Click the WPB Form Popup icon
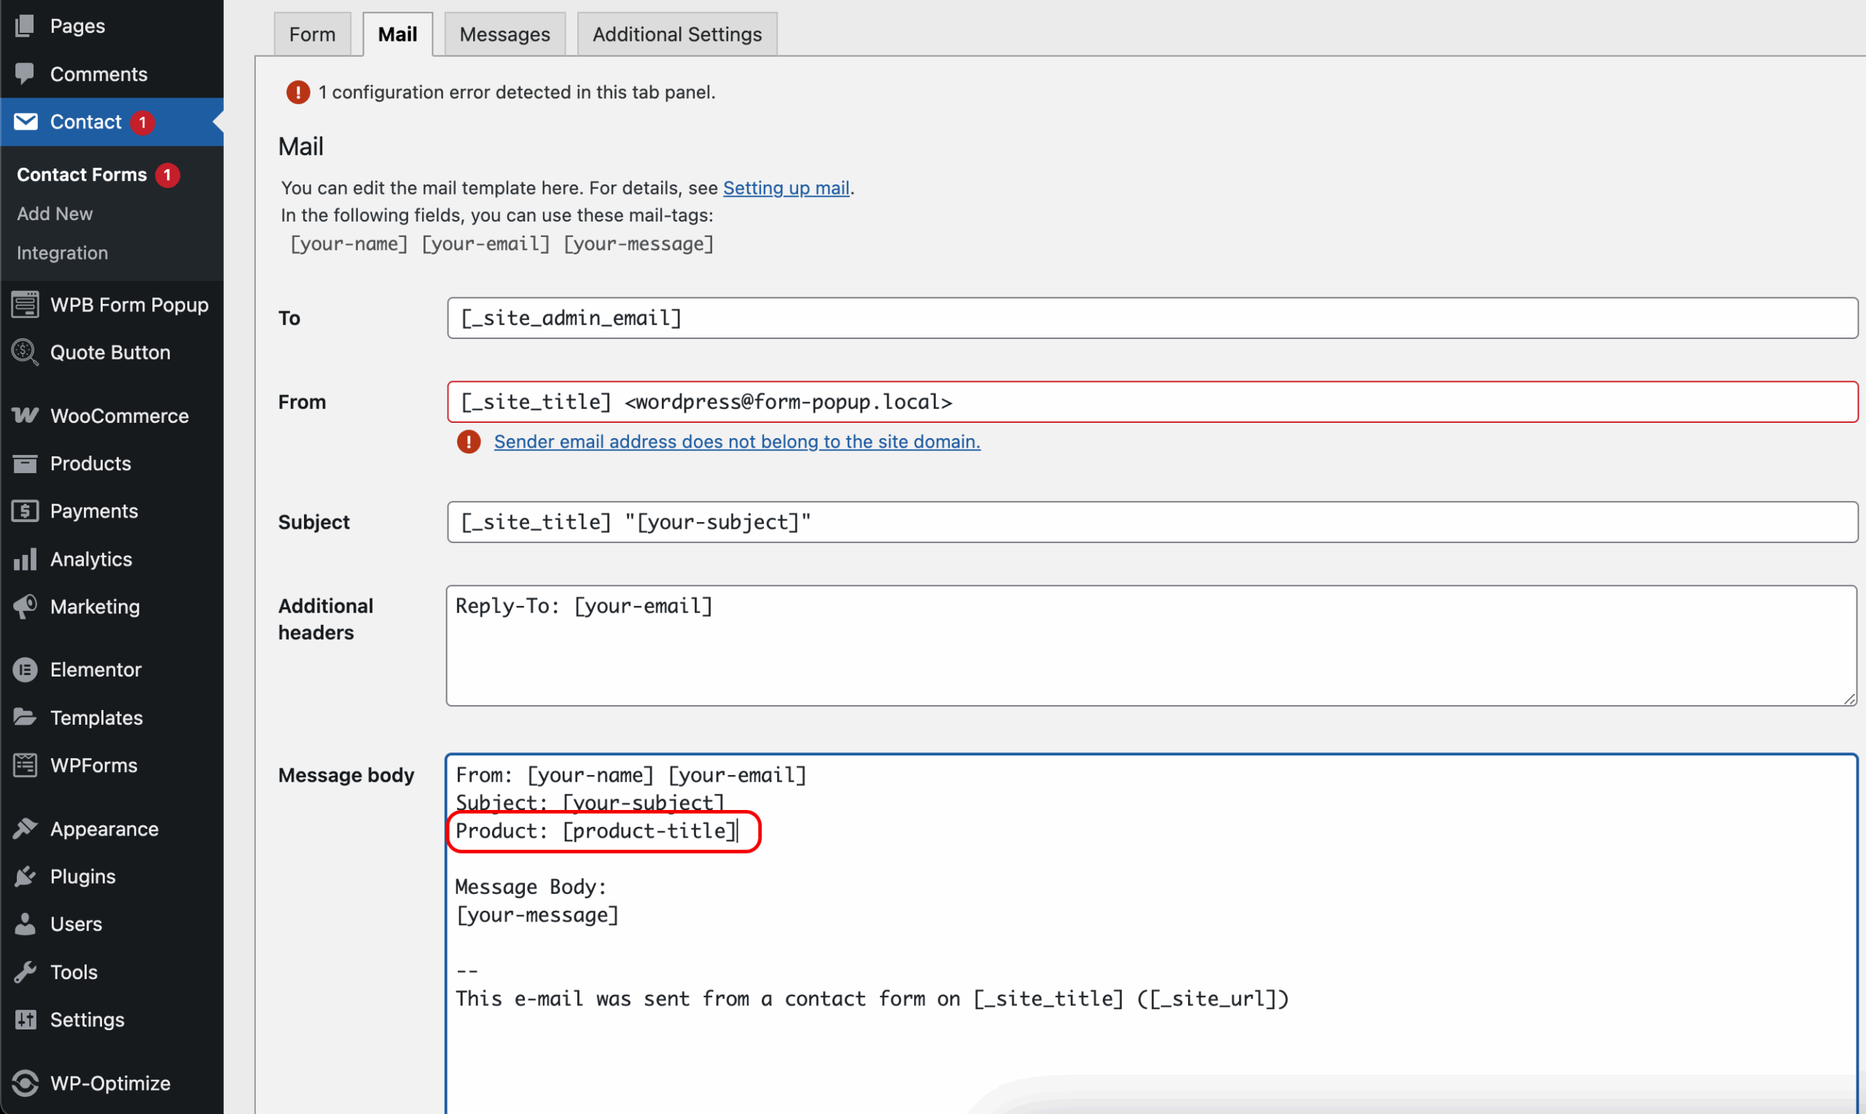 point(25,305)
